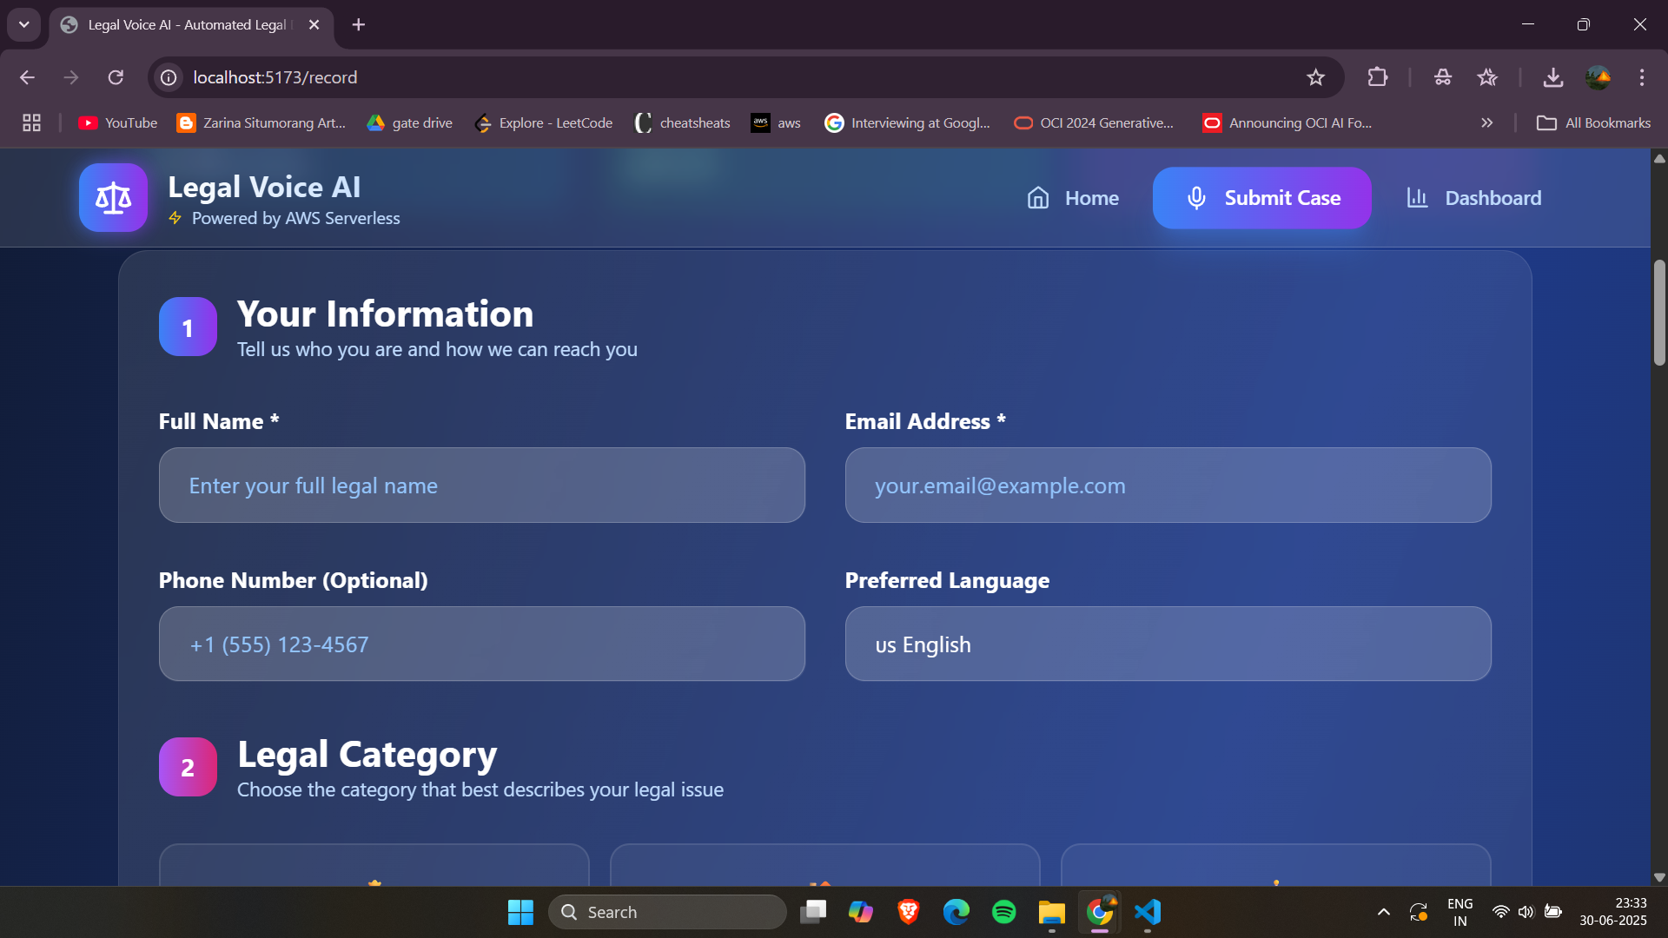Open the Chrome Downloads icon
The width and height of the screenshot is (1668, 938).
(1552, 77)
